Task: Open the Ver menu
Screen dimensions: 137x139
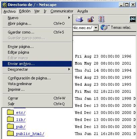Action: click(x=37, y=11)
